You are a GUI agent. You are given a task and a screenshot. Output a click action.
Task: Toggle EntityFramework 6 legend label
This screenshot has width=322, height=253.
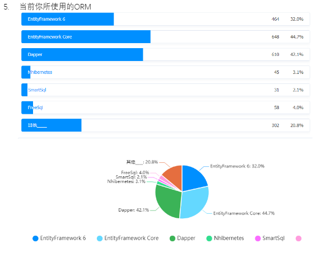63,238
